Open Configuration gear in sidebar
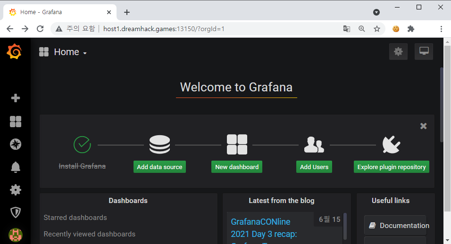451x244 pixels. pyautogui.click(x=16, y=190)
